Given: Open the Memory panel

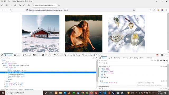Looking at the screenshot, I should point(68,55).
